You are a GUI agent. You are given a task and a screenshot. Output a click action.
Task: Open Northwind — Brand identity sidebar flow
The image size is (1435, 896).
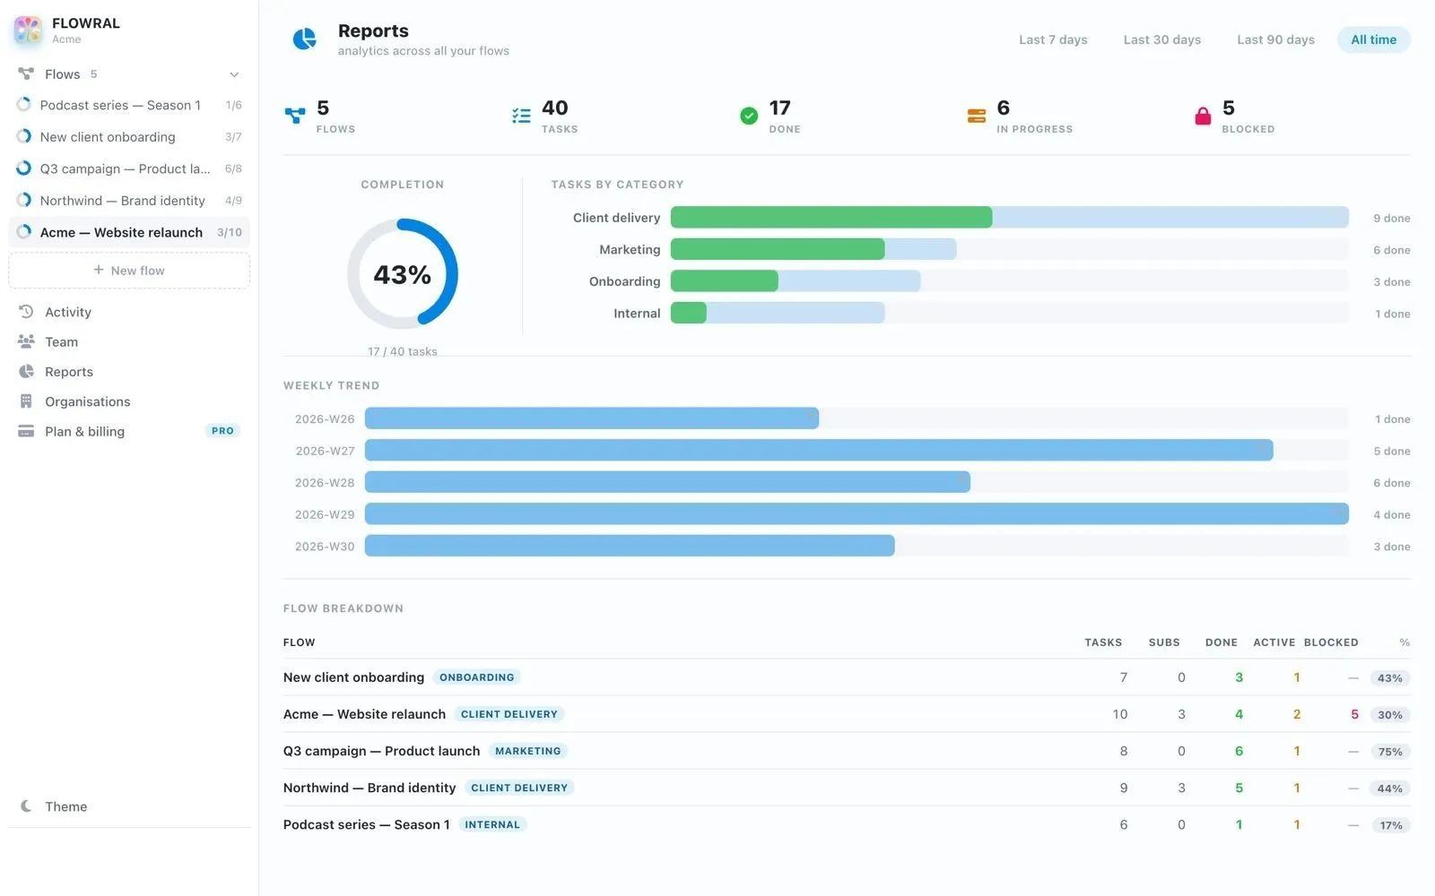point(129,201)
